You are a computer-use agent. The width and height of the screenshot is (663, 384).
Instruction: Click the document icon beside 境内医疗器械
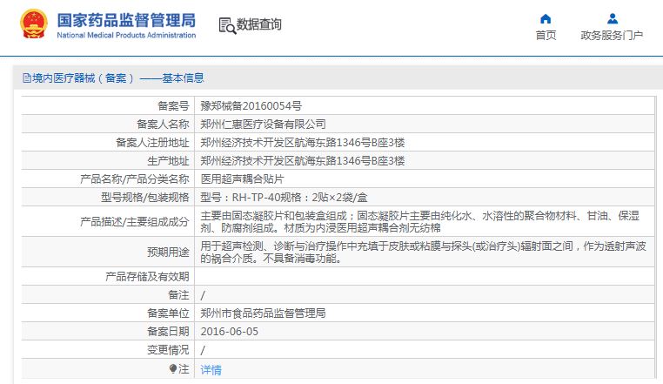(x=27, y=77)
